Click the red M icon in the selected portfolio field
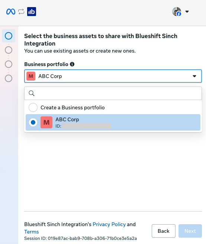 [x=31, y=76]
